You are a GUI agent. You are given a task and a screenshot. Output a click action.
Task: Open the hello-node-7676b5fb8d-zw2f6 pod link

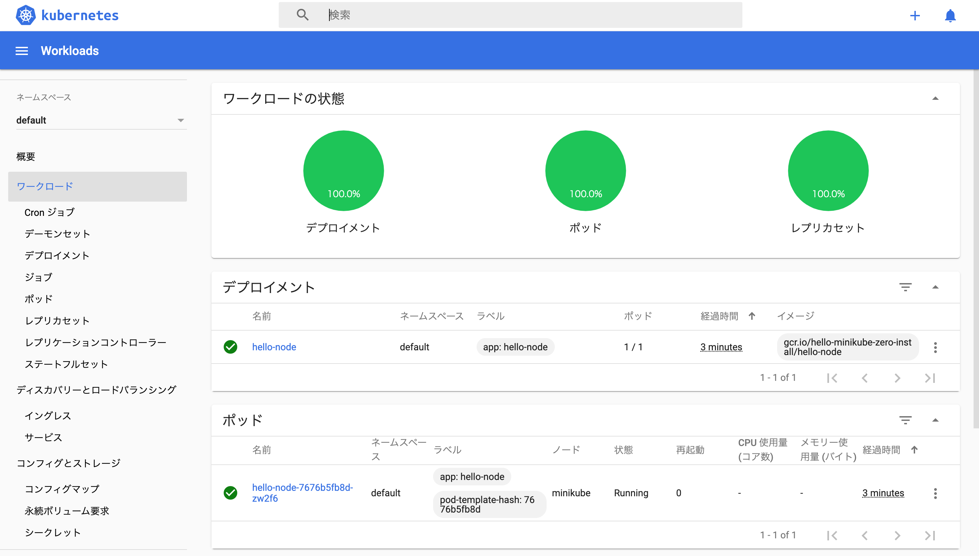pos(302,493)
